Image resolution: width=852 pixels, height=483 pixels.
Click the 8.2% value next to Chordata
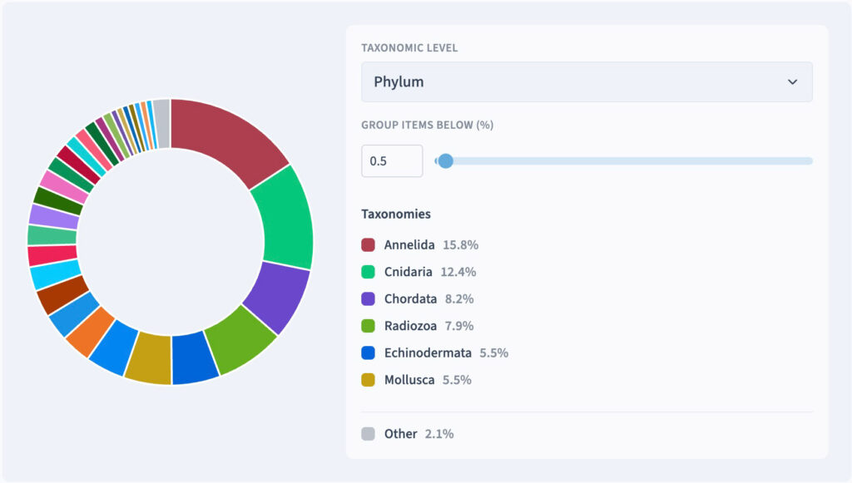point(459,299)
